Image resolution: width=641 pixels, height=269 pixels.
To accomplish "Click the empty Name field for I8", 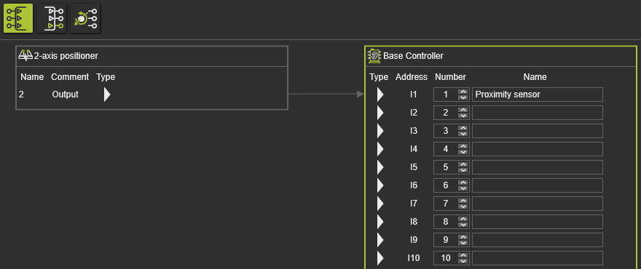I will click(x=537, y=222).
